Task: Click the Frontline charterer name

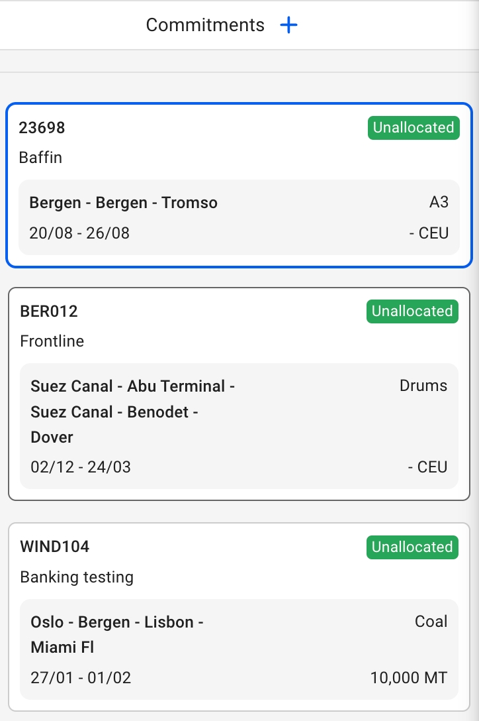Action: [x=52, y=341]
